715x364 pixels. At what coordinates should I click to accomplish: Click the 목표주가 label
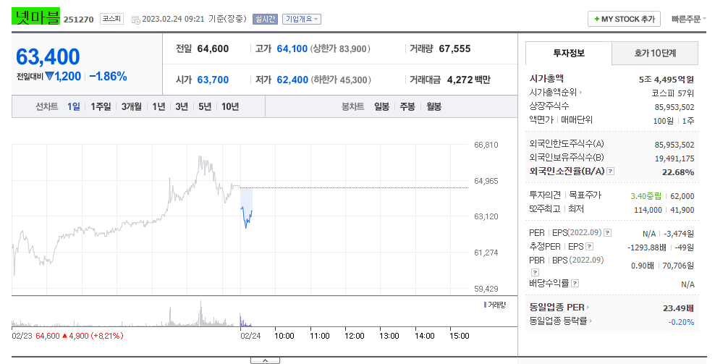coord(585,195)
